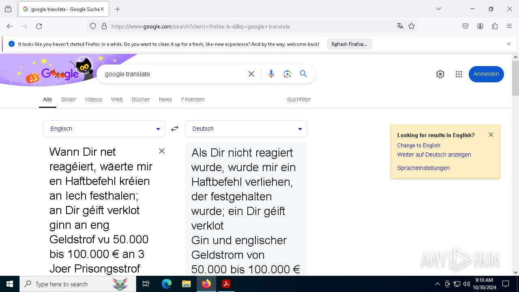This screenshot has width=519, height=292.
Task: Open the volume control in tray
Action: (x=467, y=284)
